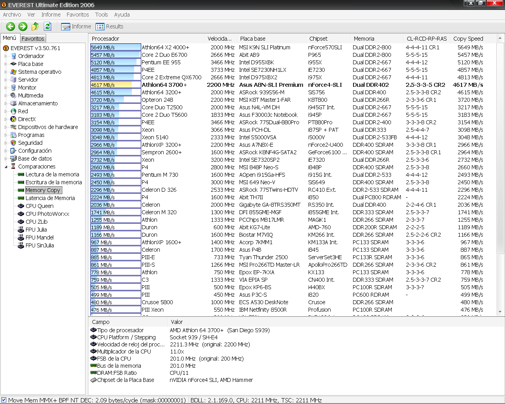Screen dimensions: 505x404
Task: Select the Base de datos icon
Action: coord(13,159)
